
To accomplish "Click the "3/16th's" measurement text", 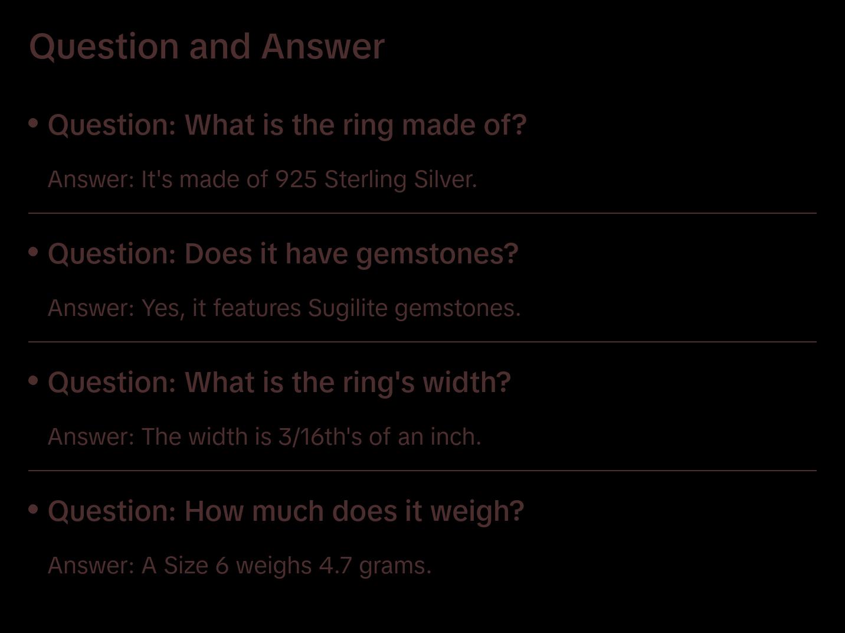I will [320, 437].
